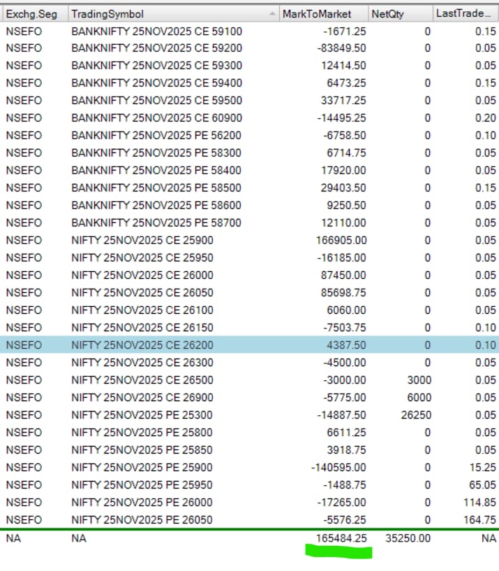Select row NIFTY 25NOV2025 PE 25900
This screenshot has width=499, height=571.
click(x=250, y=468)
